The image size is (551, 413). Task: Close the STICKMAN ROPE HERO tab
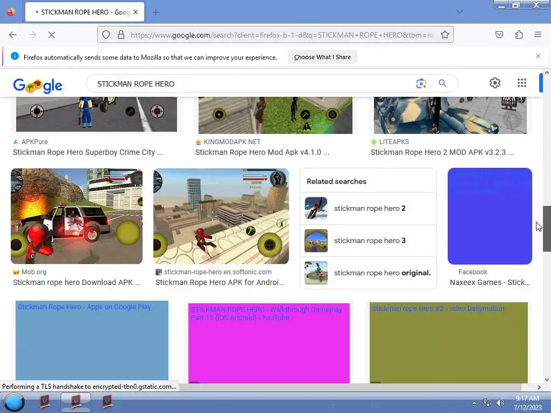(x=136, y=12)
